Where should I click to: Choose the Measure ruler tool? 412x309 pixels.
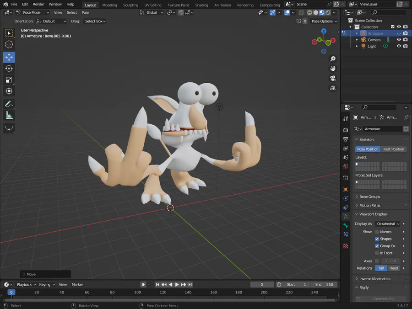9,115
